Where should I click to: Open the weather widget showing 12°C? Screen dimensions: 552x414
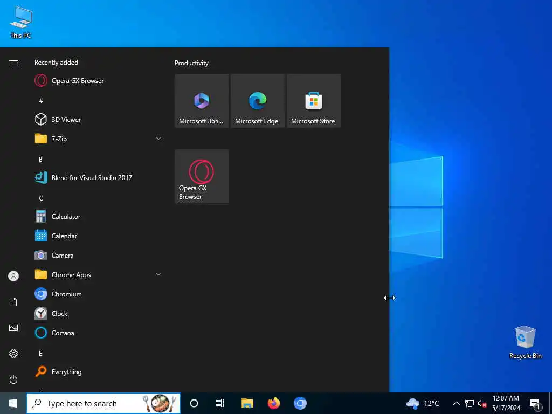(423, 403)
